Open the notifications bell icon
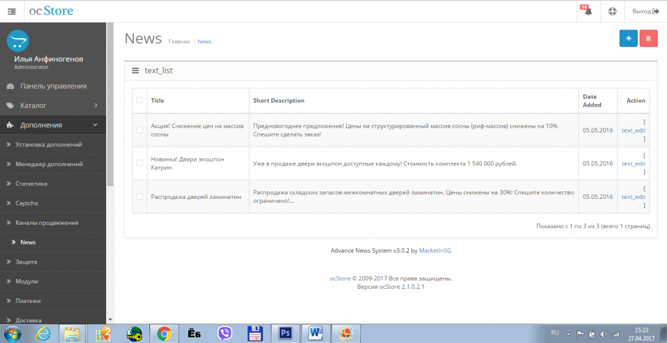 pyautogui.click(x=588, y=11)
